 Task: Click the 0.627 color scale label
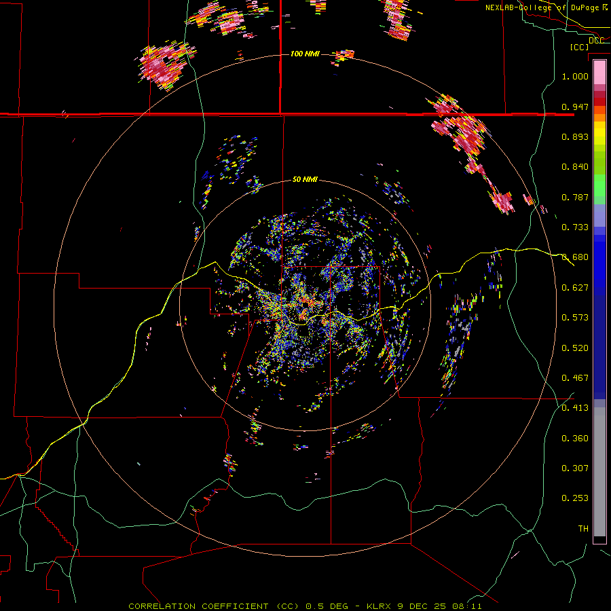[575, 288]
